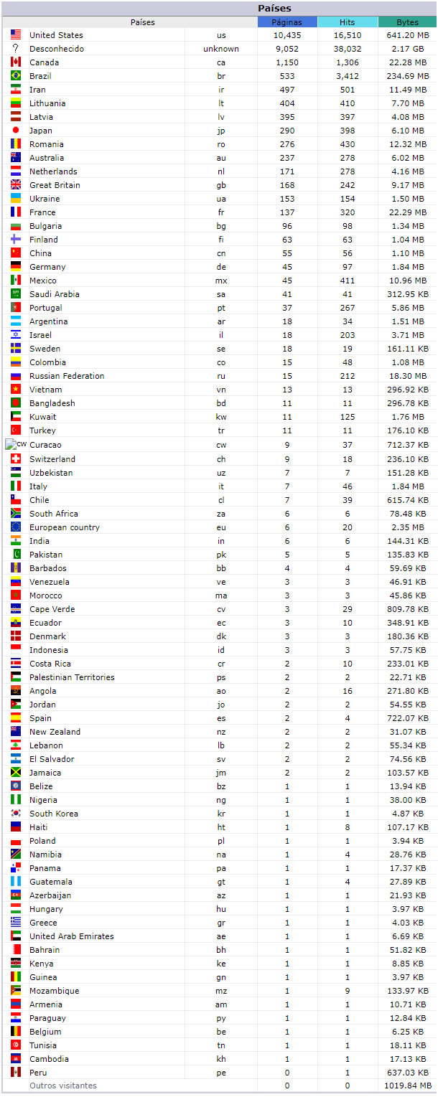Click the Brazil flag icon
Screen dimensions: 438x1097
(16, 75)
